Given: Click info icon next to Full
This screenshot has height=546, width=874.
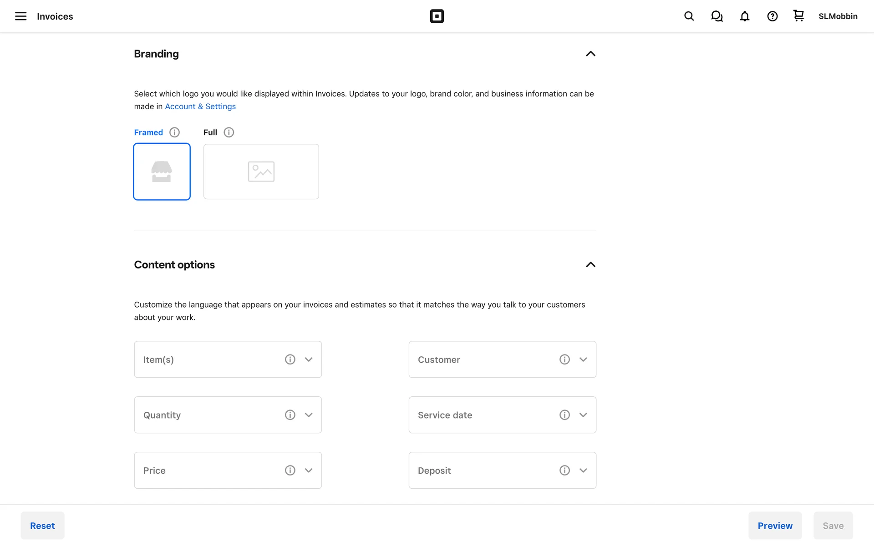Looking at the screenshot, I should point(229,132).
